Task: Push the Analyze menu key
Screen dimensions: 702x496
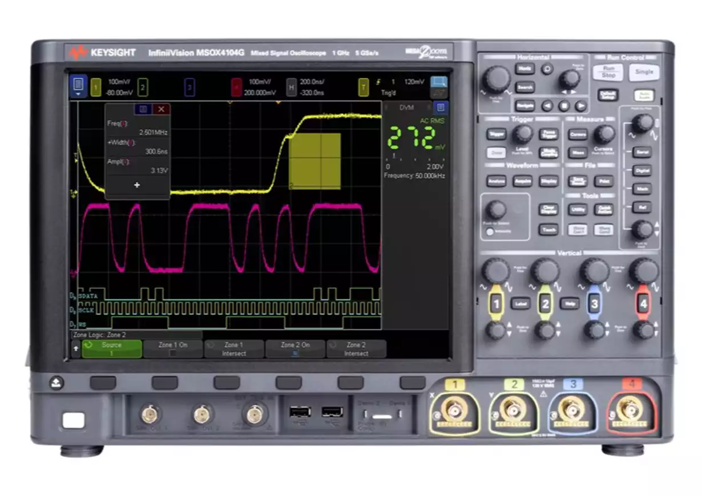Action: click(496, 181)
